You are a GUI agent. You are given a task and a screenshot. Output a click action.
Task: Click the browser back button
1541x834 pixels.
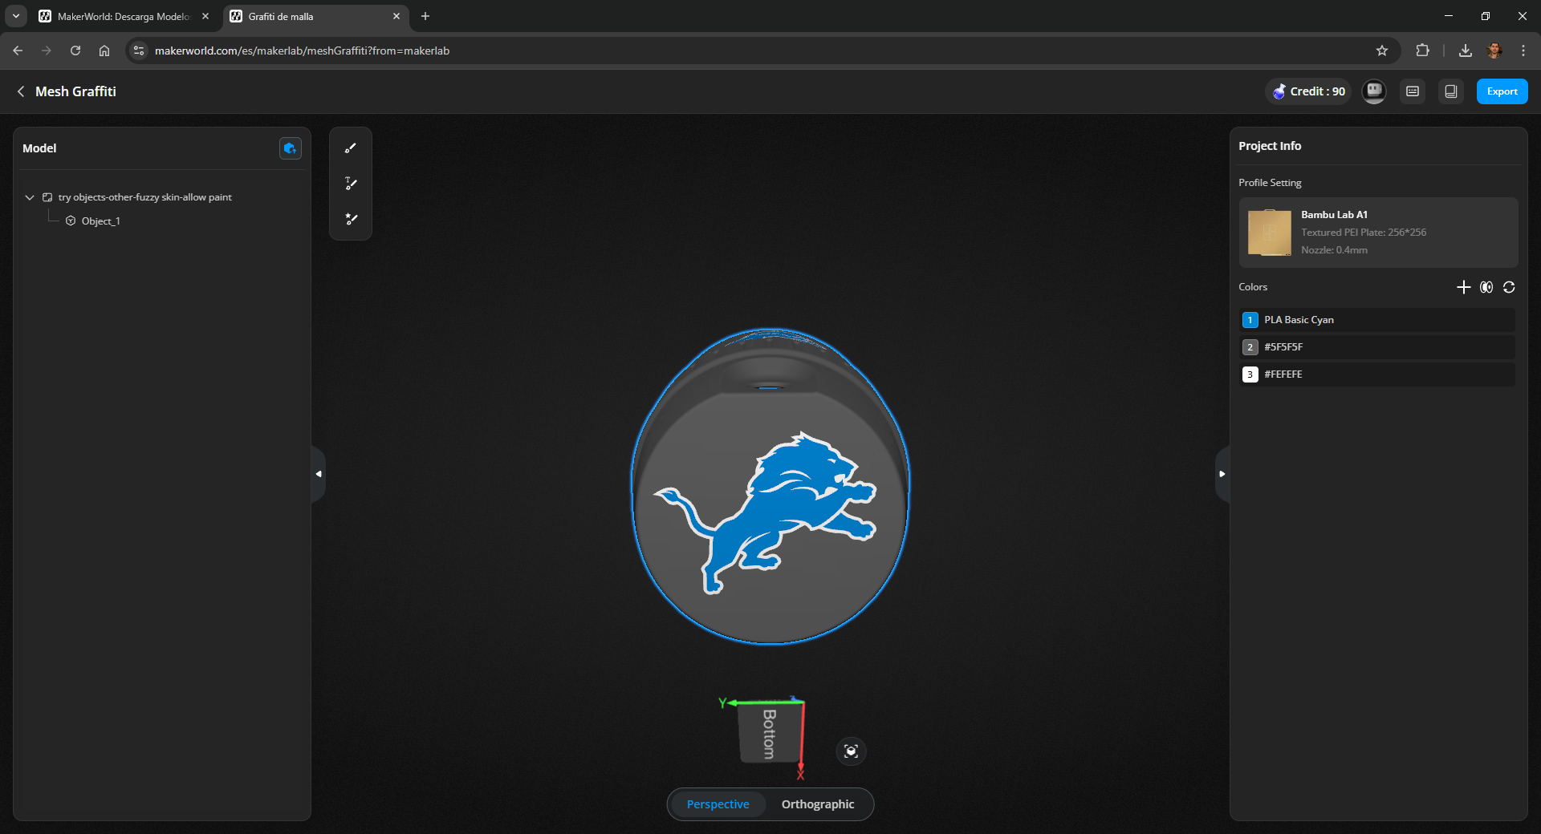click(x=18, y=51)
